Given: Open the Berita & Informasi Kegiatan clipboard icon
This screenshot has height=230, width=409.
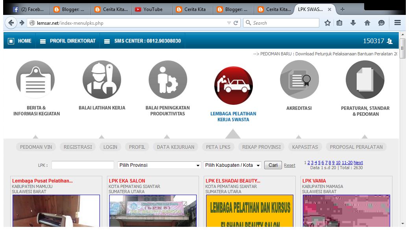Looking at the screenshot, I should (35, 79).
